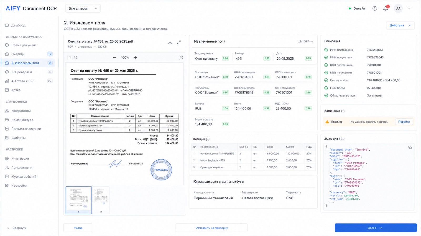This screenshot has width=421, height=236.
Task: Copy the JSON для ERP code
Action: (x=410, y=147)
